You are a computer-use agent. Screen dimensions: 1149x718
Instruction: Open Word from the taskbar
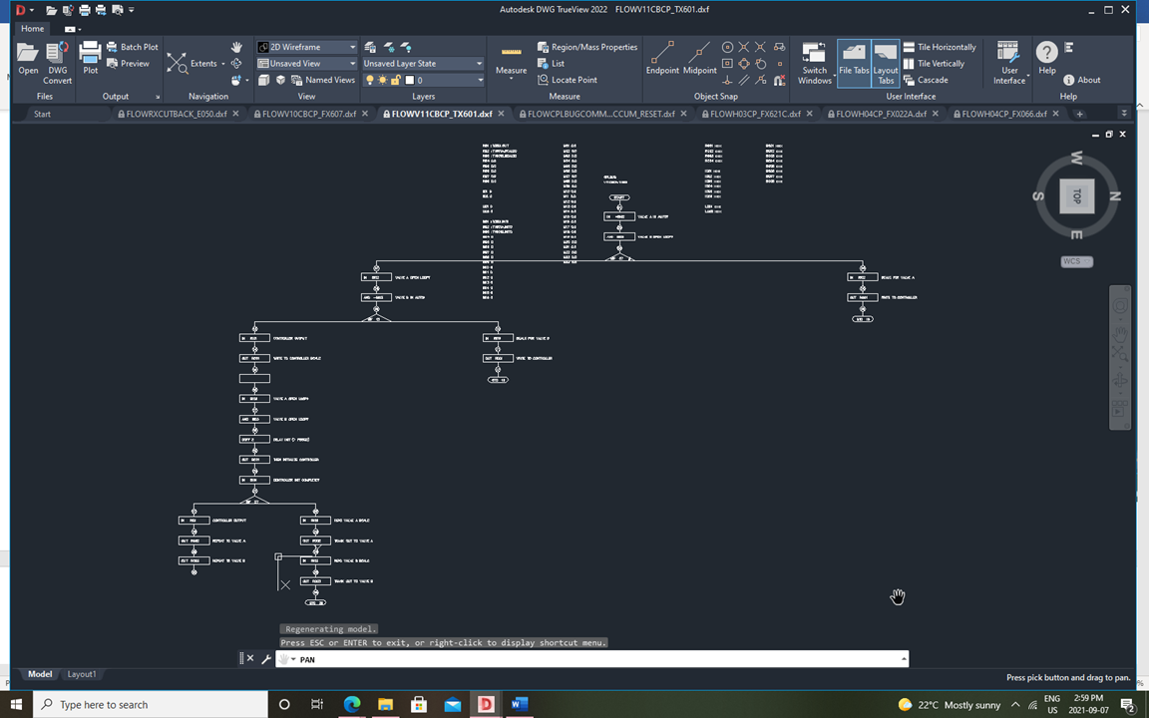pos(520,704)
